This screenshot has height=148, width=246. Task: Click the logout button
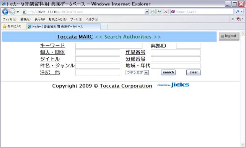tap(229, 36)
